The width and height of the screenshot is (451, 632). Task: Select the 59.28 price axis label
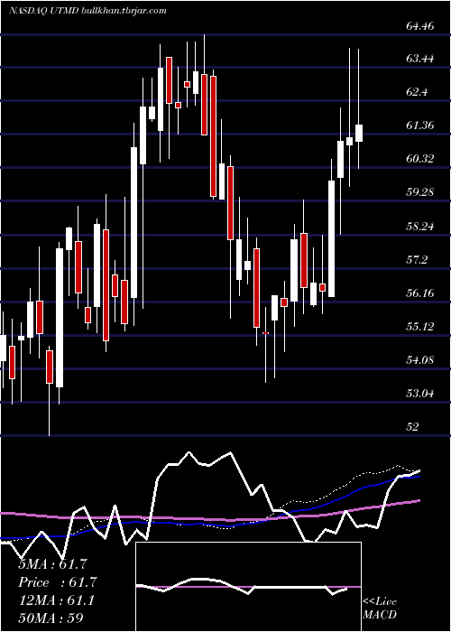click(x=420, y=192)
